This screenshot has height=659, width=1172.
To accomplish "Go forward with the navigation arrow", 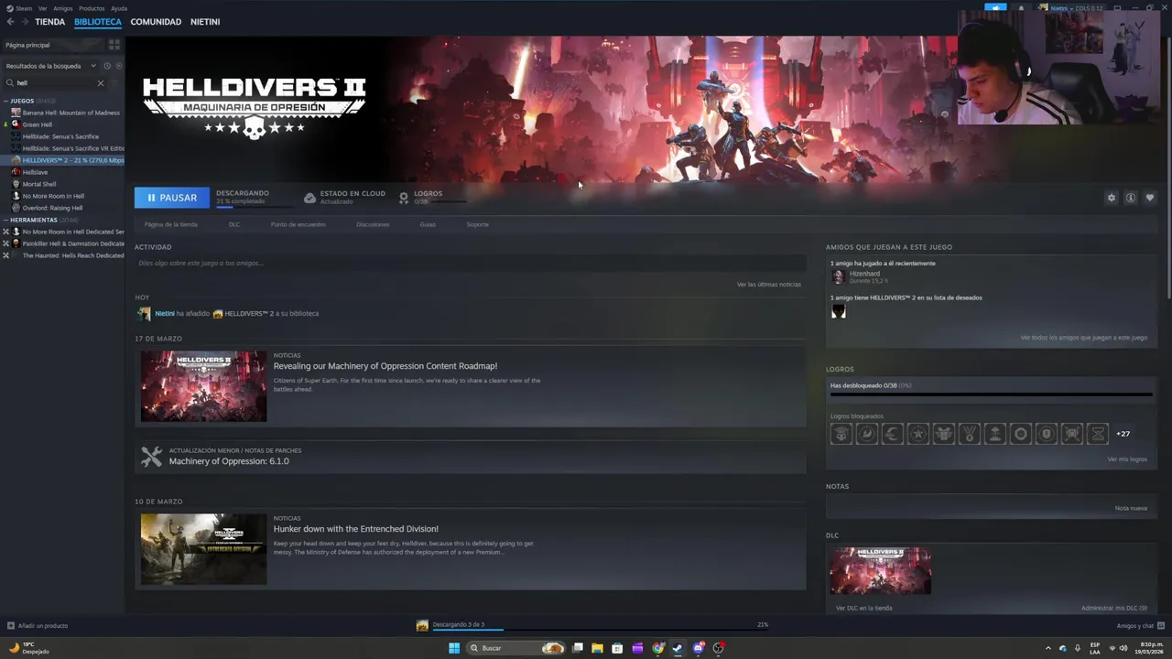I will [25, 22].
